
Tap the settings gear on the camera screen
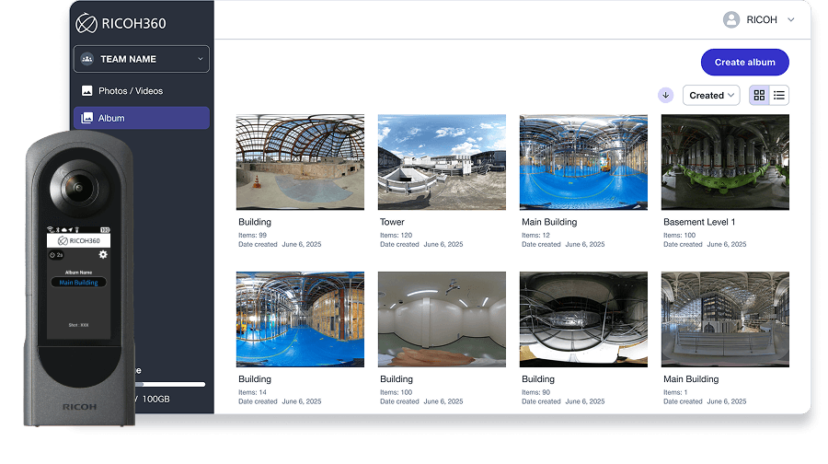103,254
